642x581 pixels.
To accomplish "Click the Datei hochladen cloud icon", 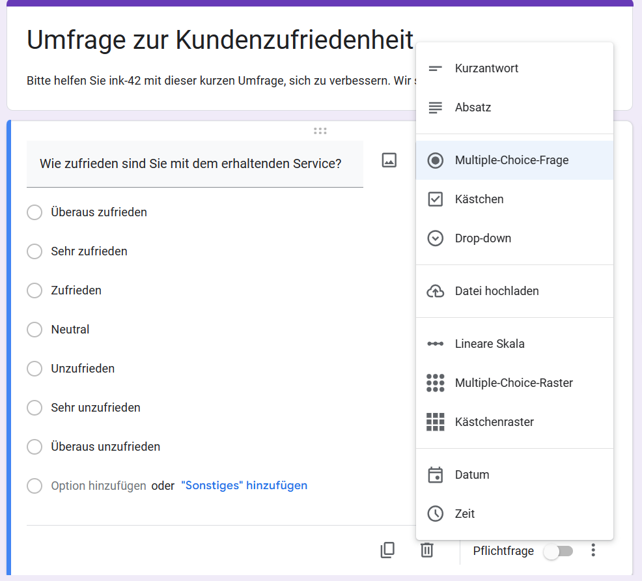I will pyautogui.click(x=435, y=291).
